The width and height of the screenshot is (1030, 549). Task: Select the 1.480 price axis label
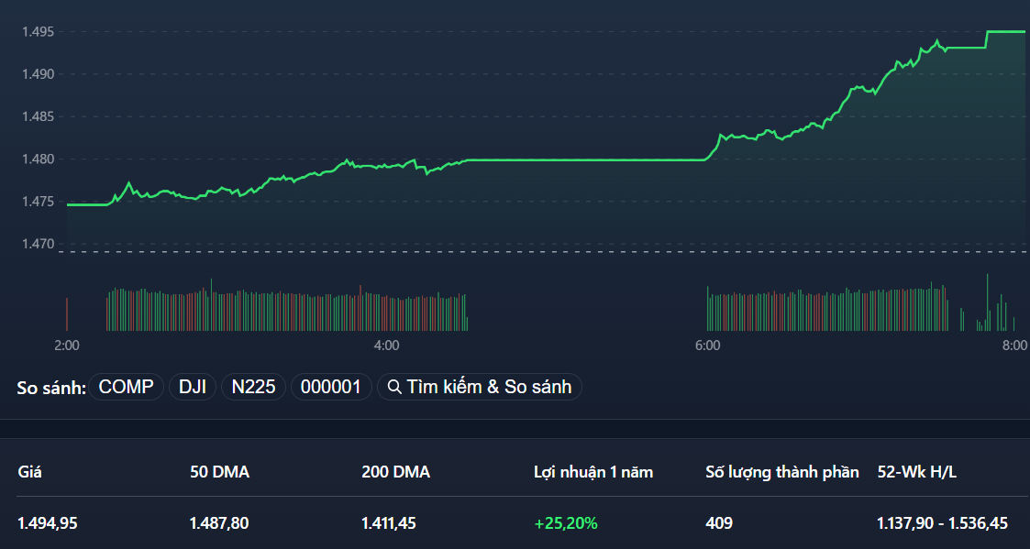(x=39, y=159)
